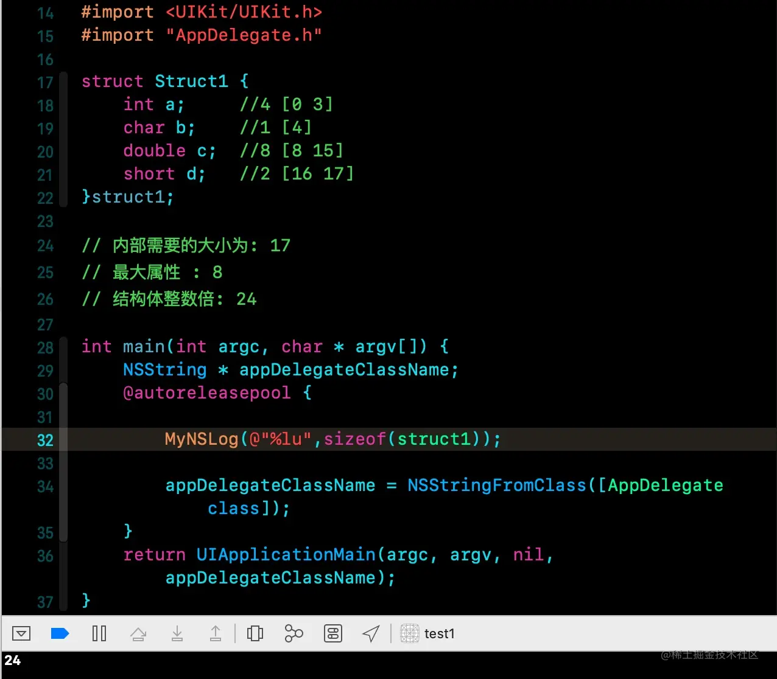Click the "AppDelegate.h" import string
This screenshot has width=777, height=679.
click(244, 35)
